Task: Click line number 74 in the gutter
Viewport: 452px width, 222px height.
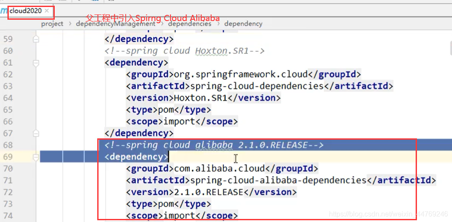Action: 7,216
